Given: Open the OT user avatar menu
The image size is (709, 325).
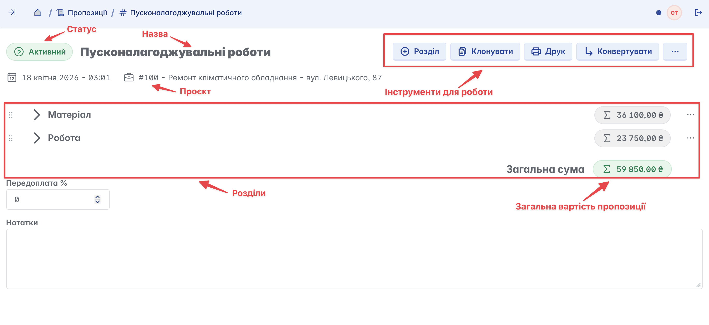Looking at the screenshot, I should 674,13.
